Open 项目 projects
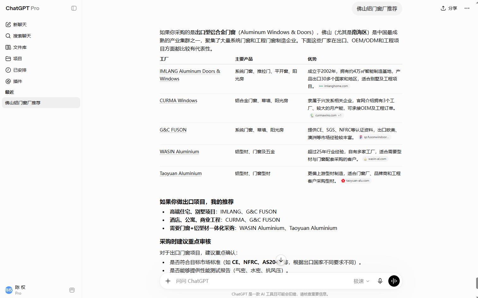Screen dimensions: 478x298 point(41,59)
